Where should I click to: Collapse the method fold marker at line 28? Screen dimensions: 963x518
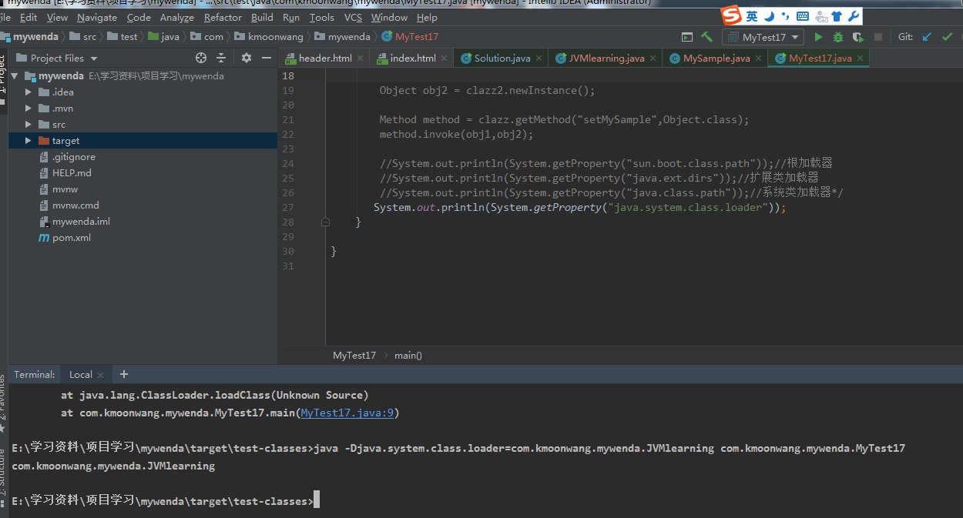pos(325,222)
